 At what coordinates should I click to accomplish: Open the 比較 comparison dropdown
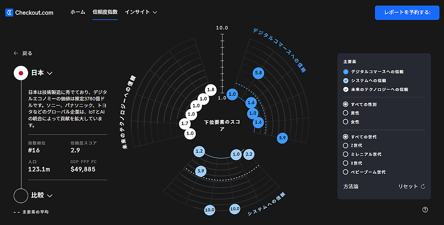click(x=50, y=195)
